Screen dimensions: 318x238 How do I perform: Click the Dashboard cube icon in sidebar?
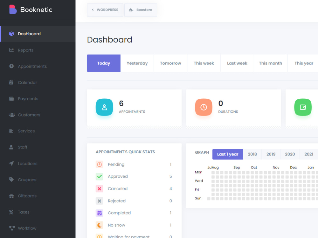[x=11, y=34]
